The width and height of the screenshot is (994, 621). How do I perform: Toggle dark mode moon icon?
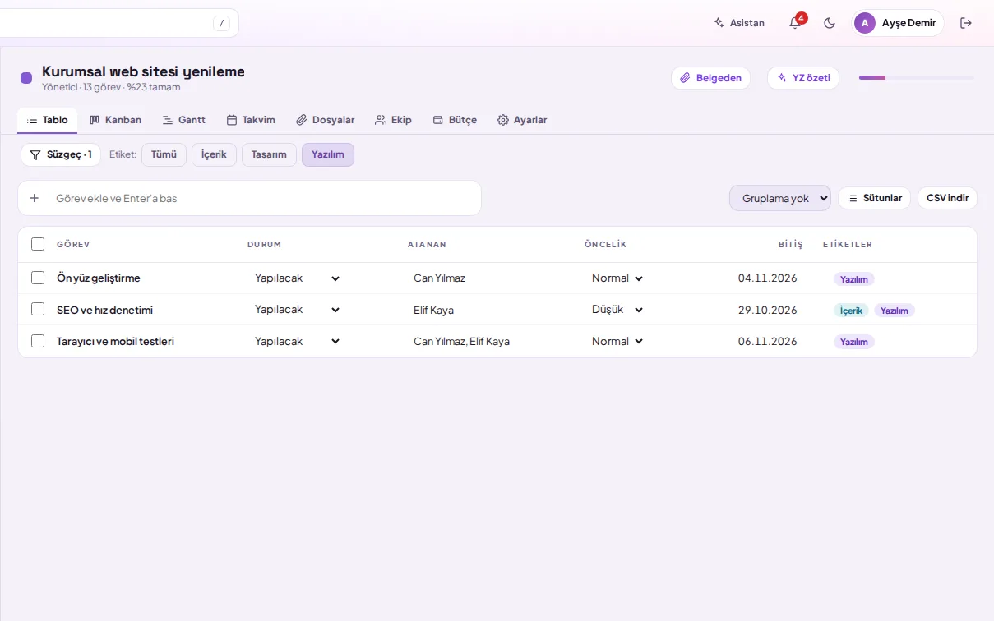pos(830,23)
